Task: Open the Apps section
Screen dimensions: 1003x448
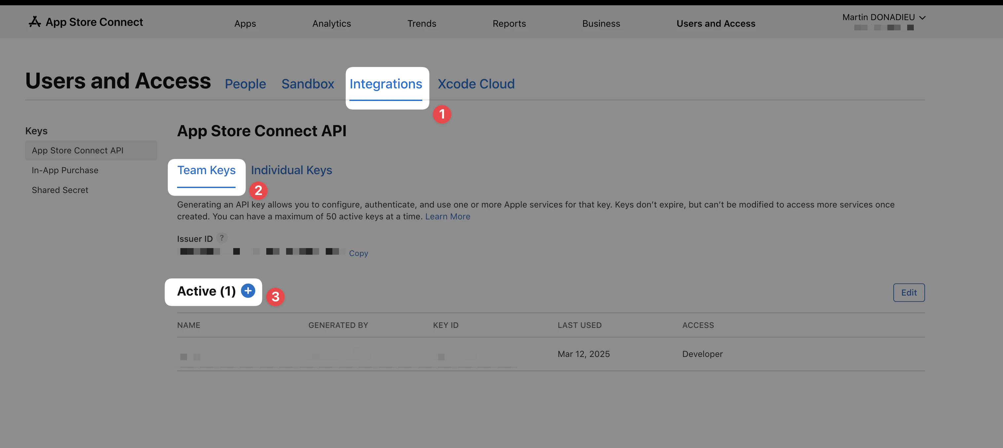Action: coord(245,24)
